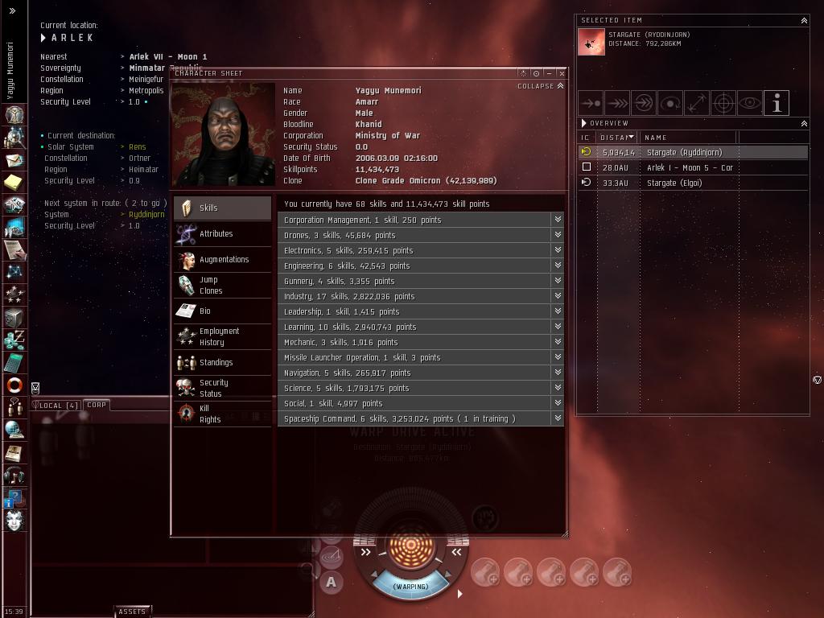Open the Assets cube icon in sidebar
Screen dimensions: 824x618
[x=14, y=317]
